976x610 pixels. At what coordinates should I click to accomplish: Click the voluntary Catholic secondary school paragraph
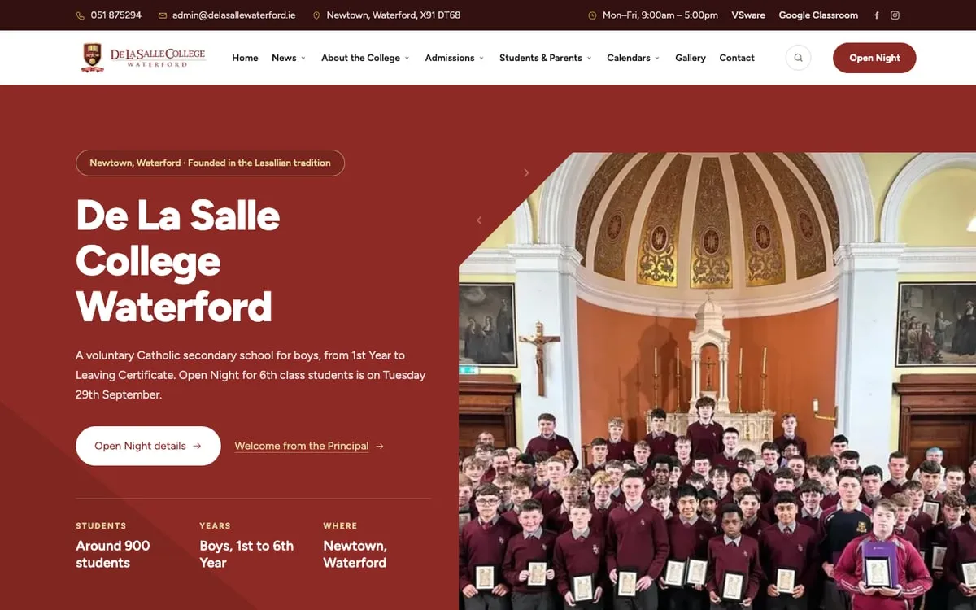251,375
